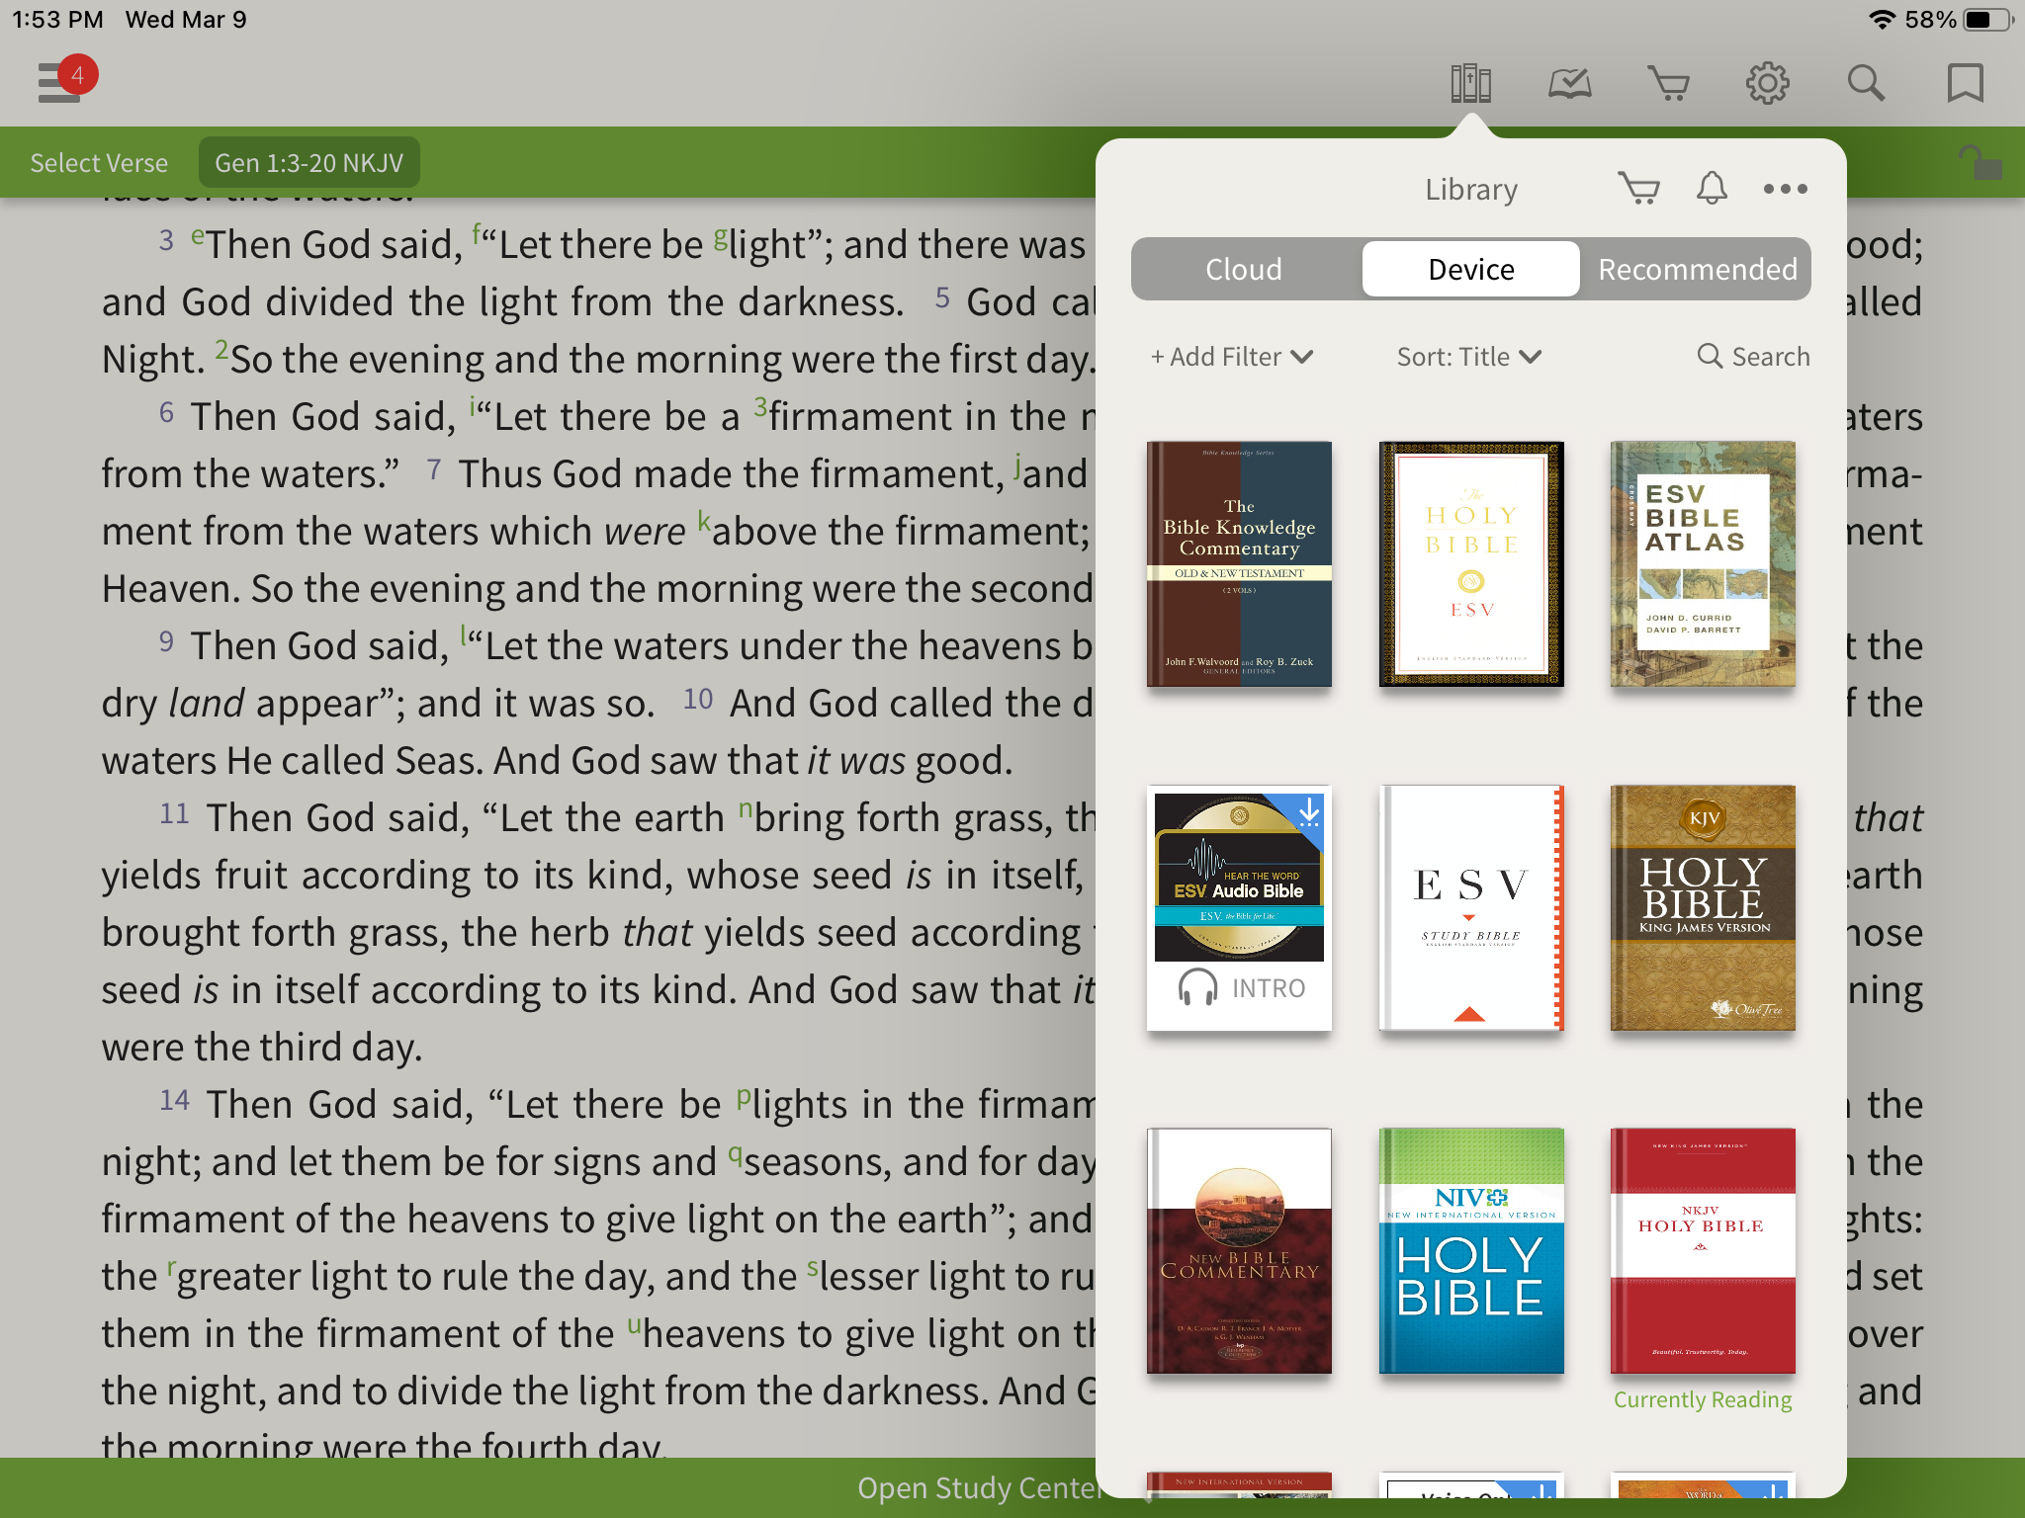
Task: Open the store cart icon in top toolbar
Action: click(x=1668, y=83)
